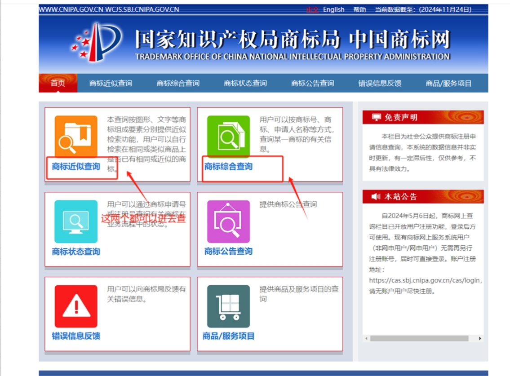The height and width of the screenshot is (376, 510).
Task: Open the purple 商标公告查询 board icon
Action: [228, 221]
